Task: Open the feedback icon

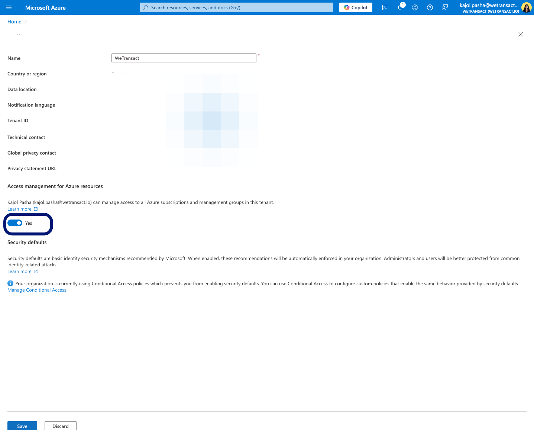Action: (445, 7)
